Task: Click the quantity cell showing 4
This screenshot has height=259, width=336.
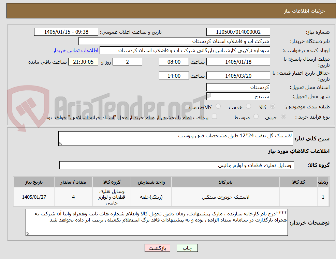Action: (73, 197)
